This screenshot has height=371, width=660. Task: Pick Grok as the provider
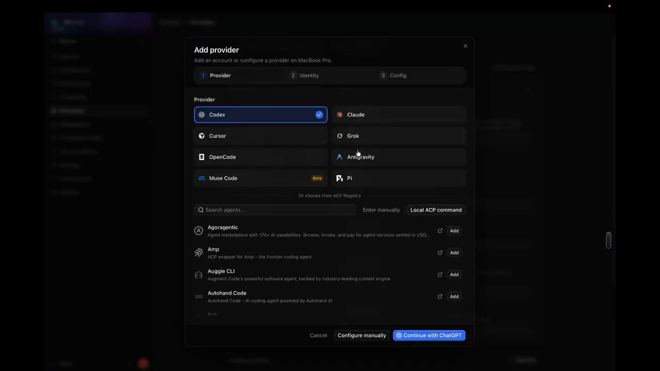pos(399,136)
